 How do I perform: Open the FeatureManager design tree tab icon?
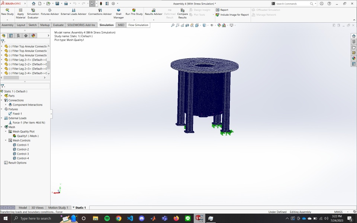pos(3,36)
